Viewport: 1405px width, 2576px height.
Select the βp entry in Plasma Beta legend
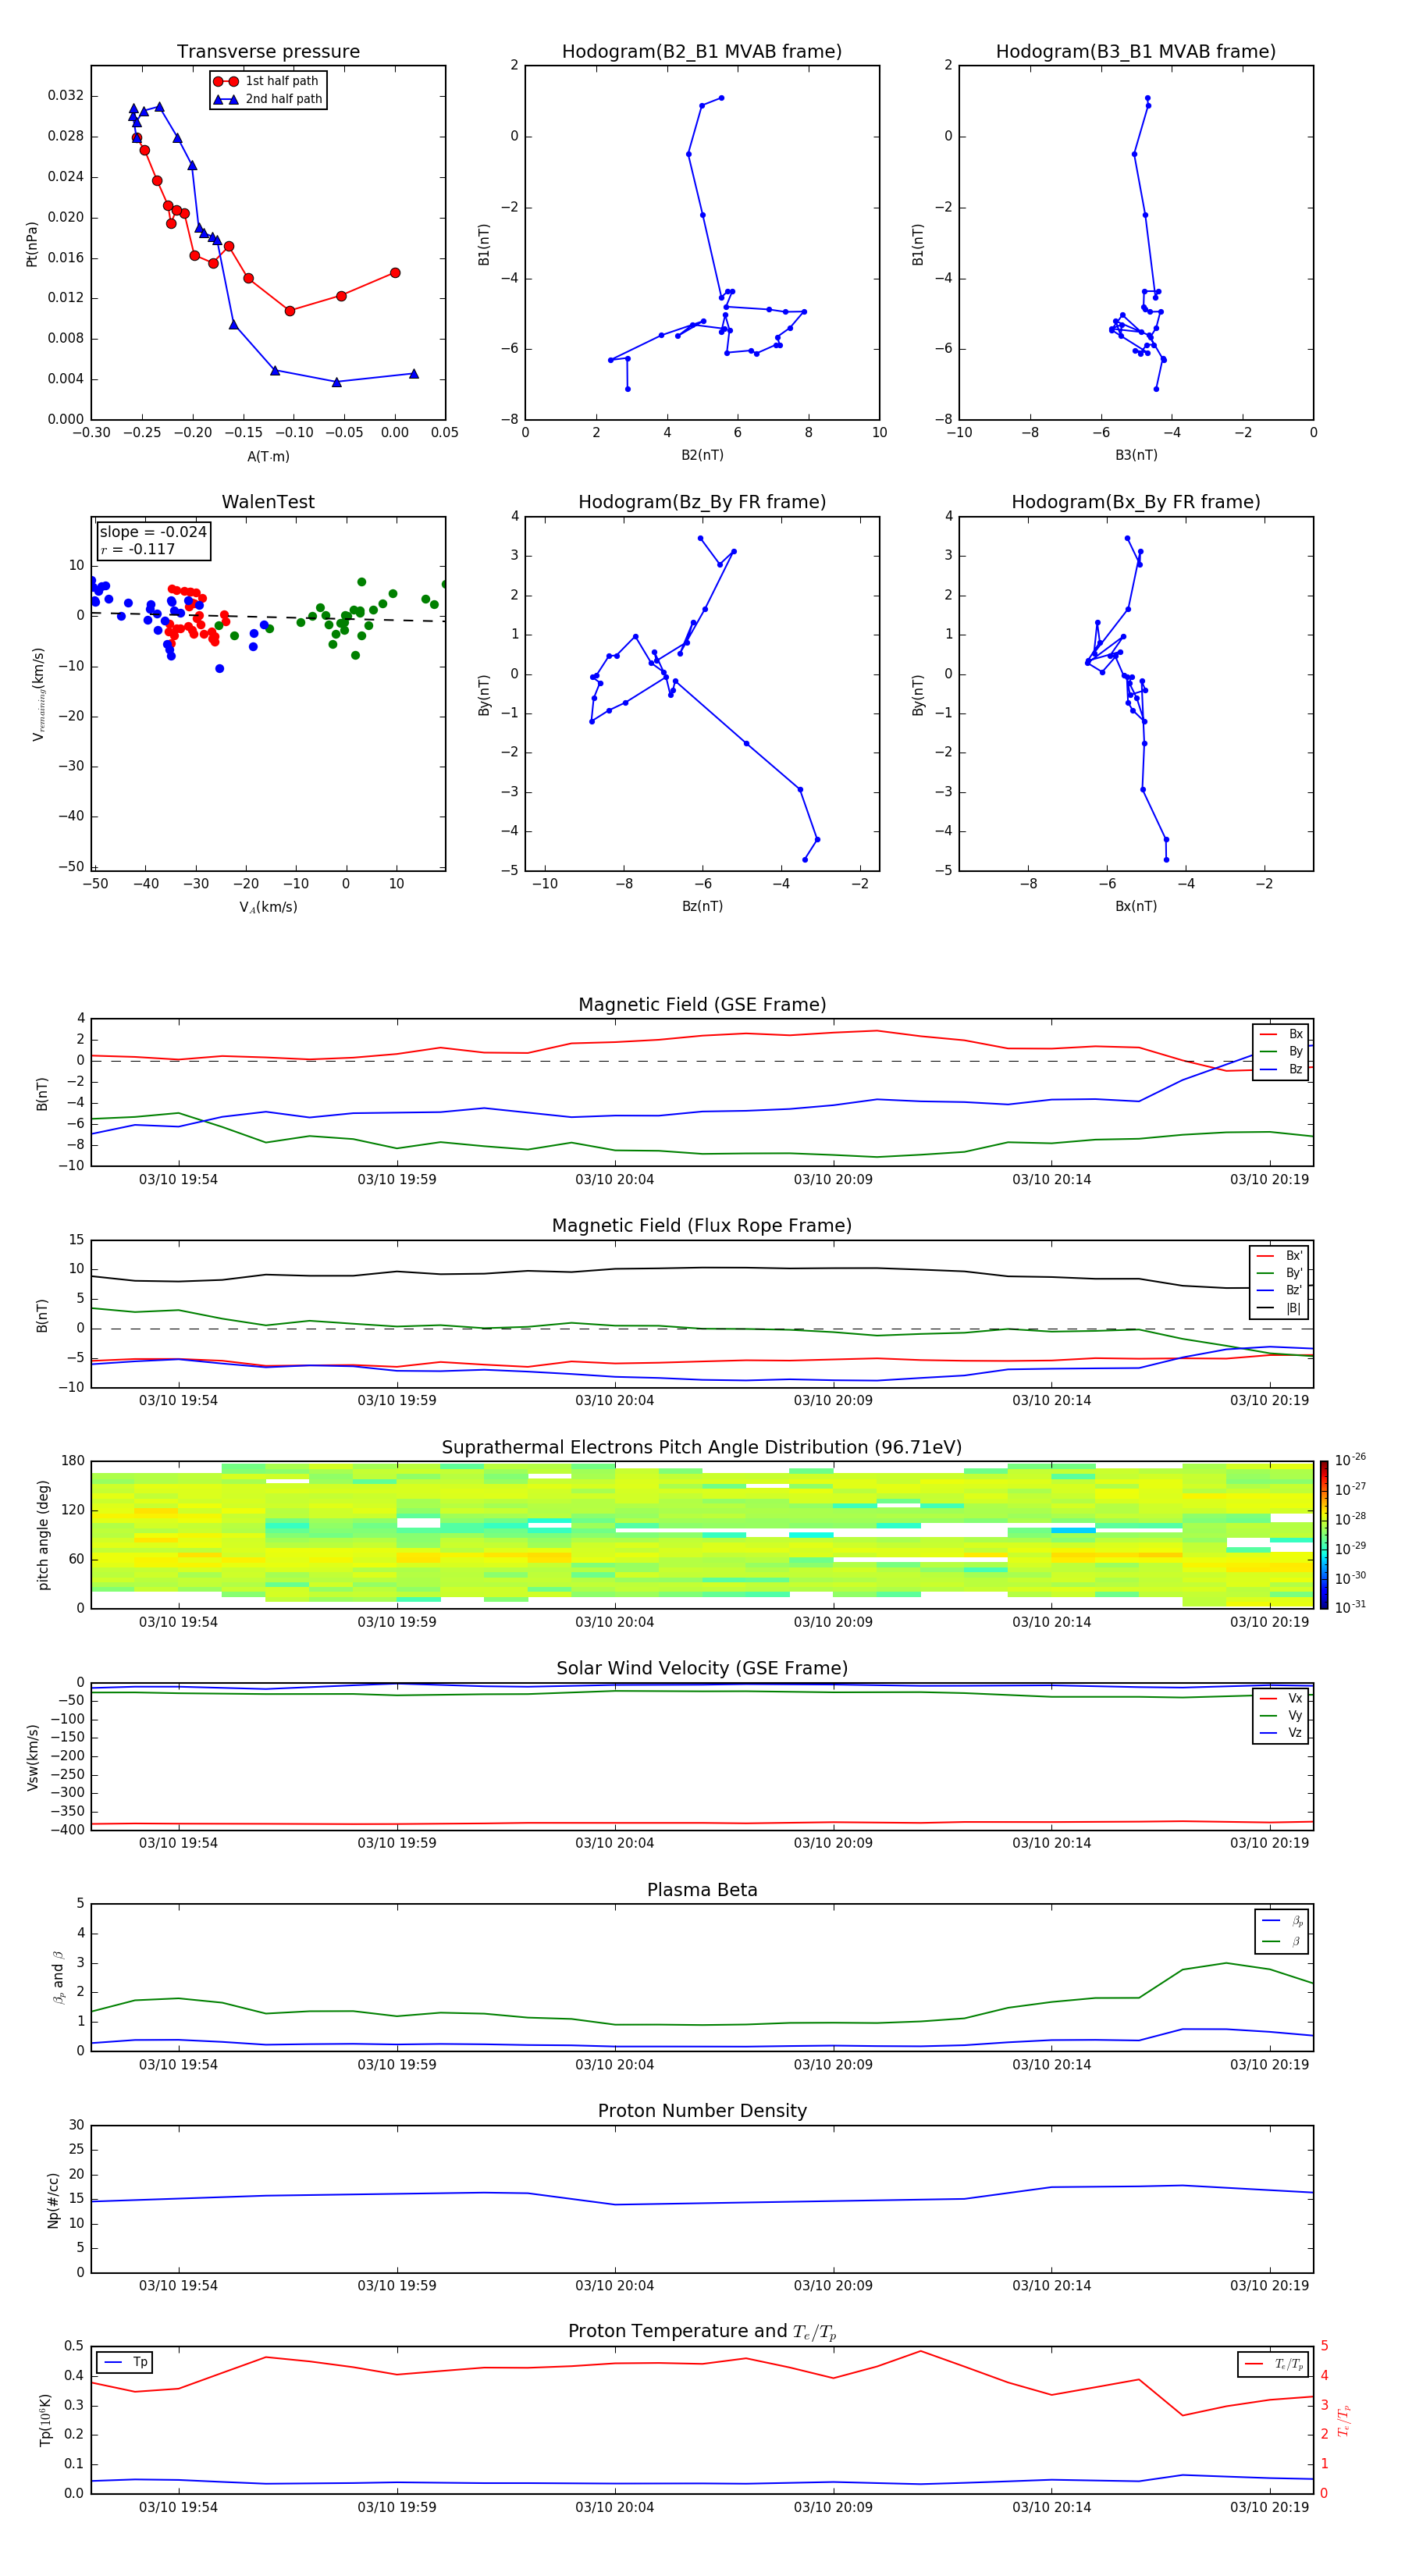pos(1282,1920)
